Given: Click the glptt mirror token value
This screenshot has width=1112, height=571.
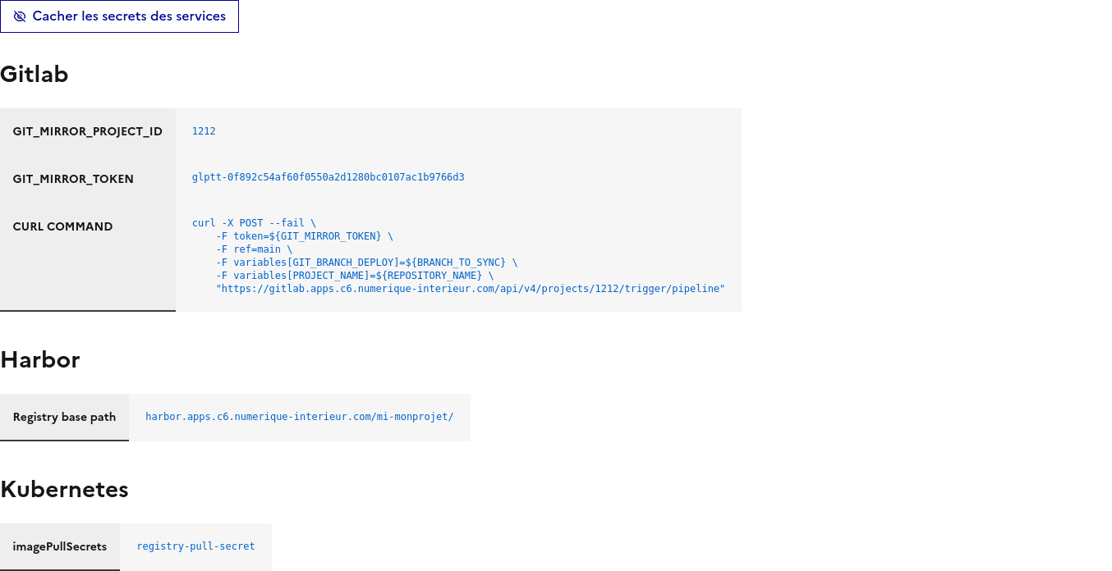Looking at the screenshot, I should [328, 177].
